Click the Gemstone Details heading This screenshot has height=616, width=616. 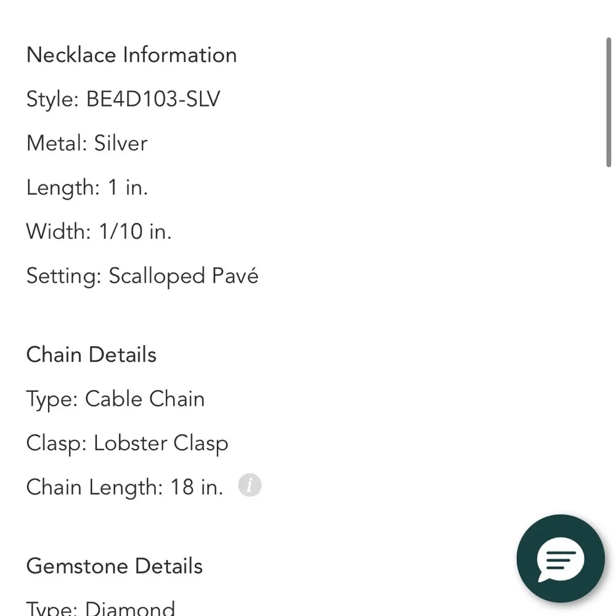point(114,565)
